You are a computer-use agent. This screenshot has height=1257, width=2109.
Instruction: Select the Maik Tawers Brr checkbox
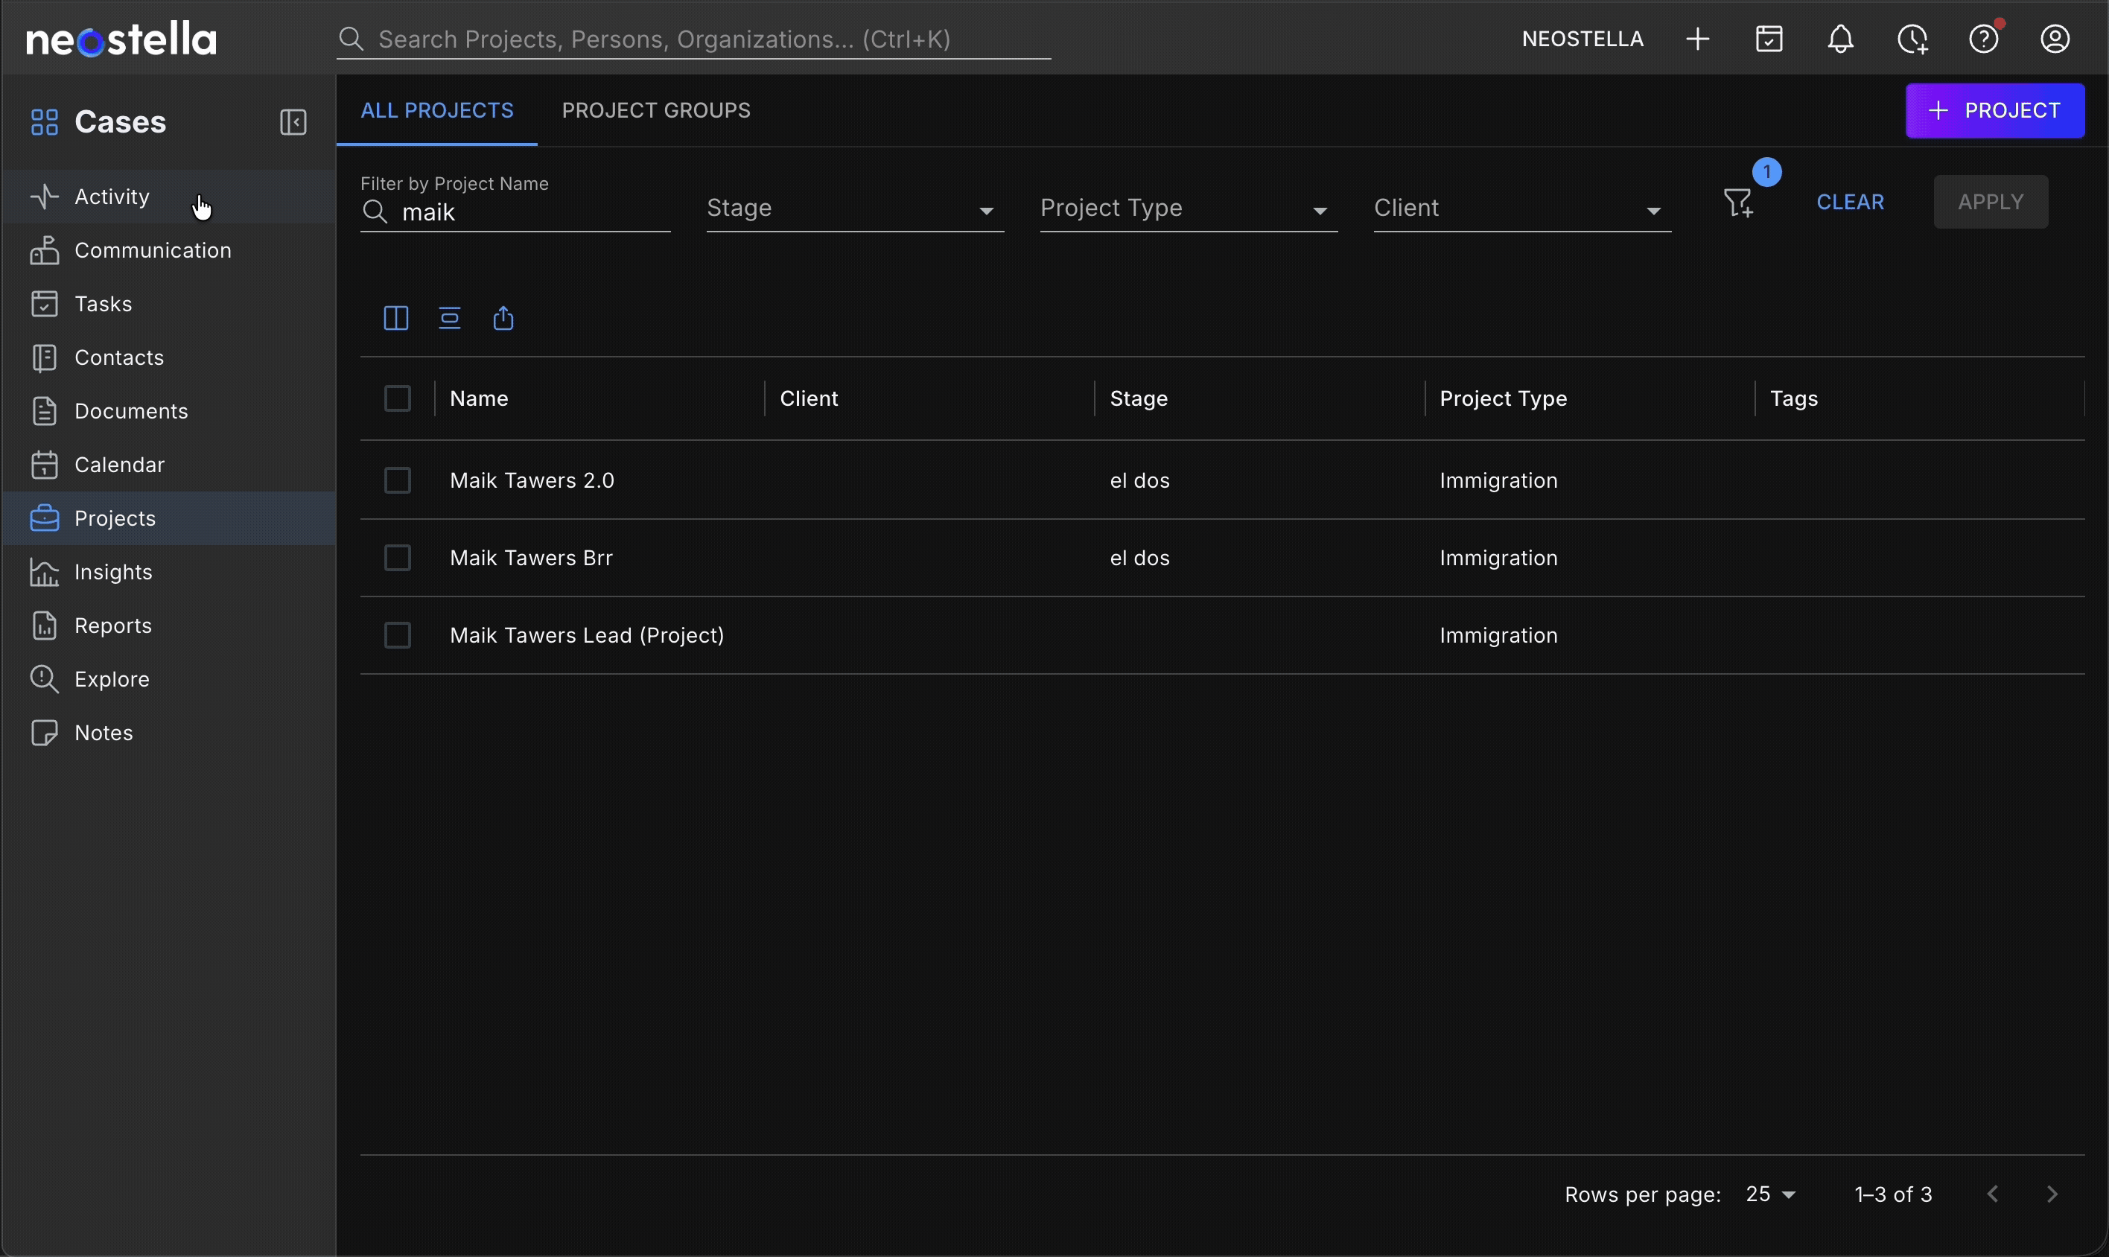[397, 559]
